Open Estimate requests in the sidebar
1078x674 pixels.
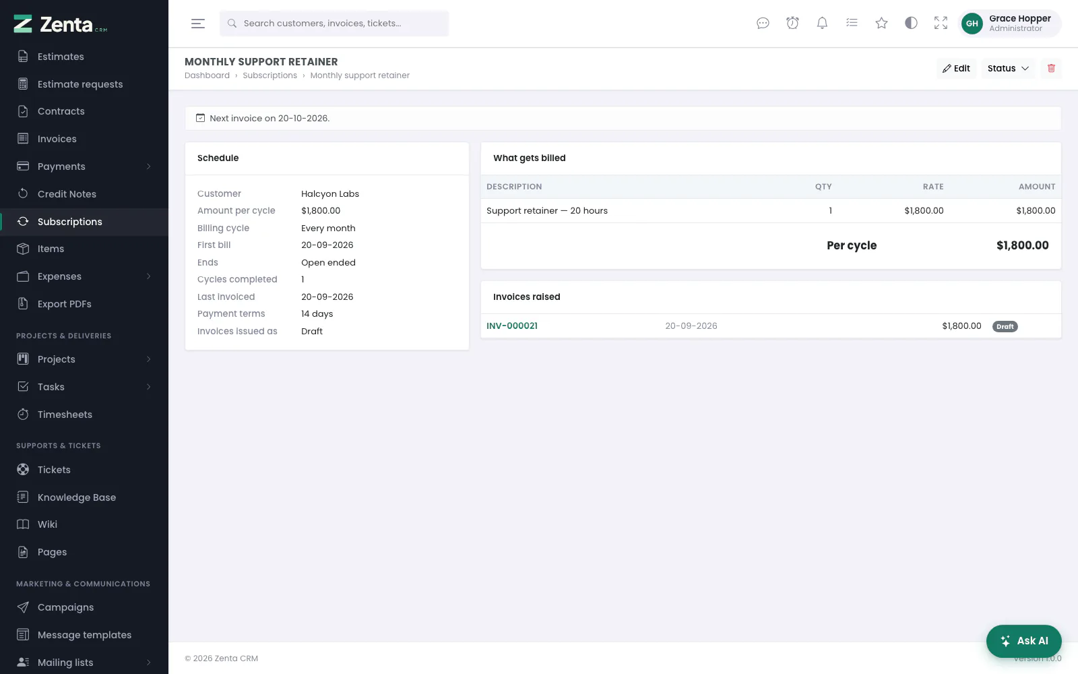[84, 84]
